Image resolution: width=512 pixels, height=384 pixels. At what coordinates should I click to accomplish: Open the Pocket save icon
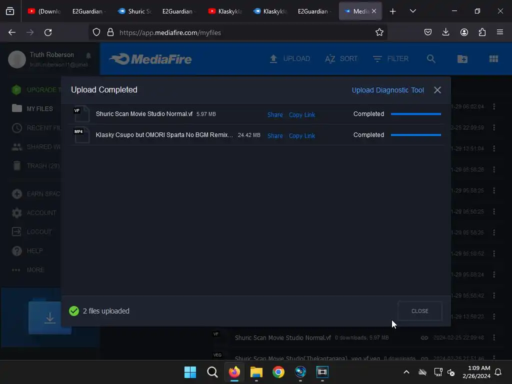428,32
